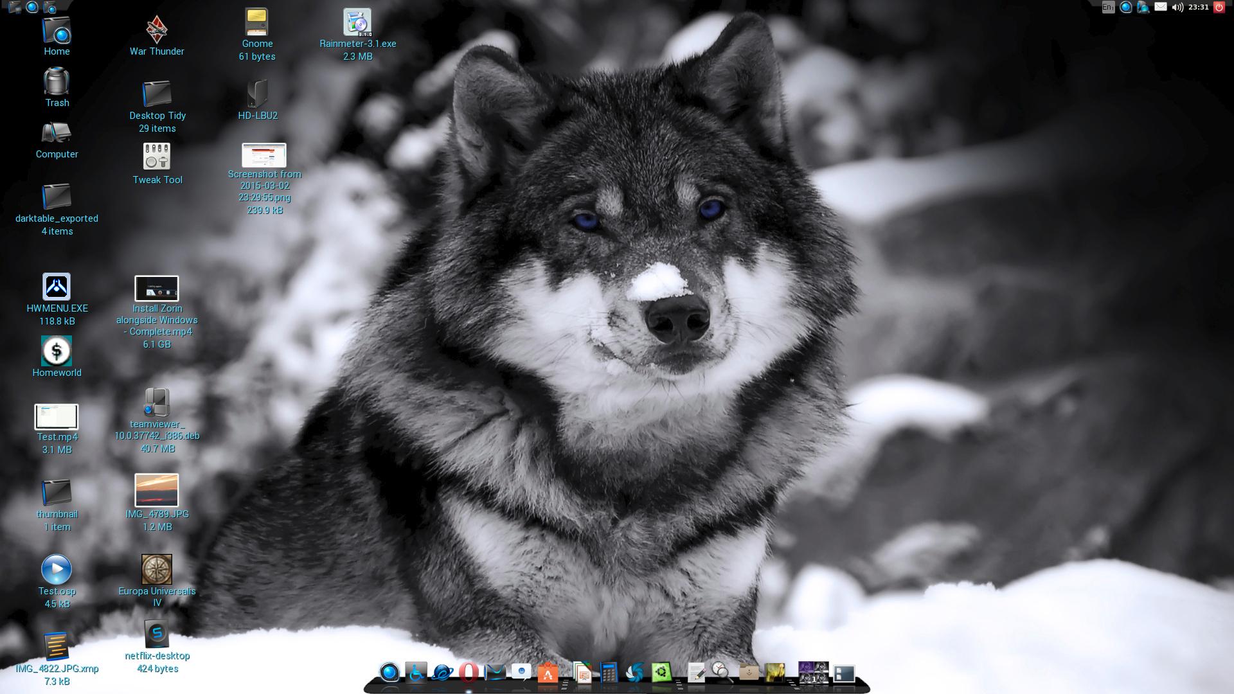1234x694 pixels.
Task: Open the text editor notepad dock icon
Action: 696,672
